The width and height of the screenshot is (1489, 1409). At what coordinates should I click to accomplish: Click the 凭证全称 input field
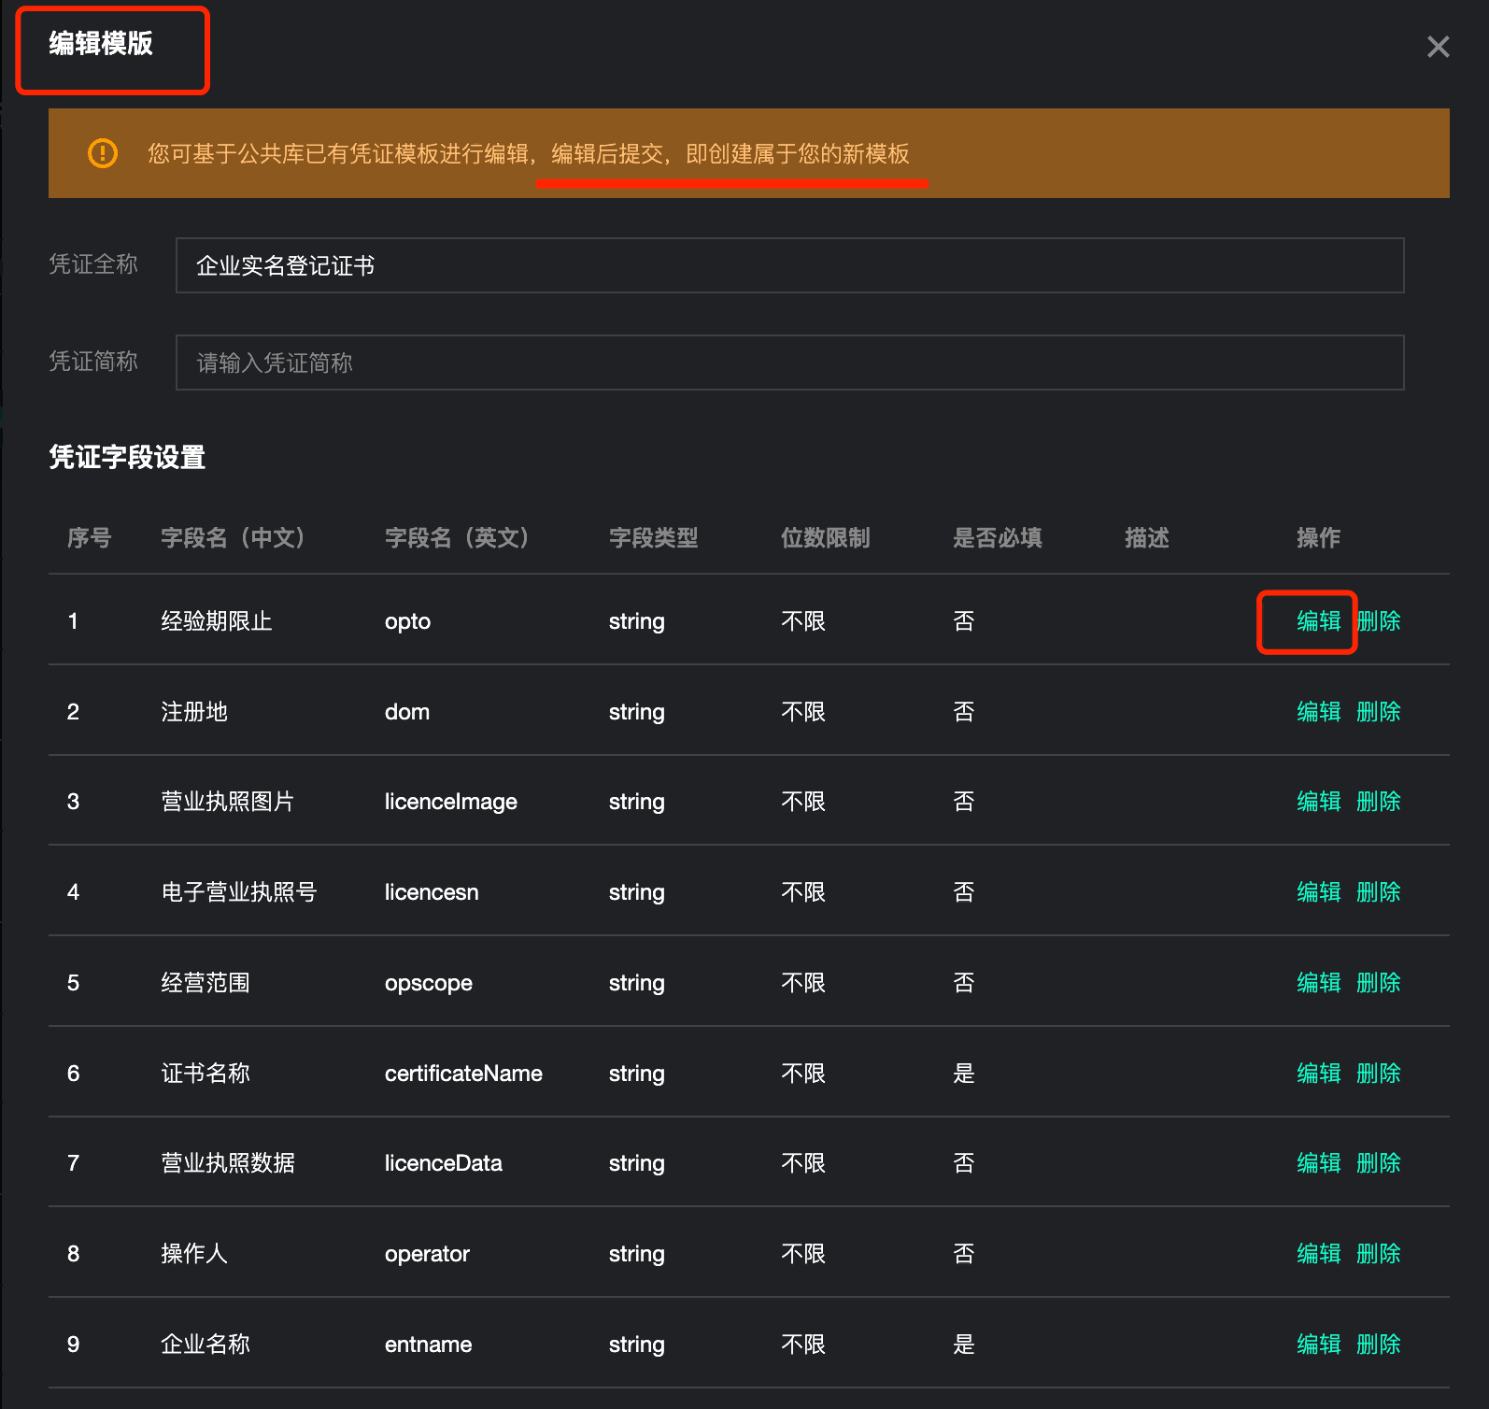[789, 265]
